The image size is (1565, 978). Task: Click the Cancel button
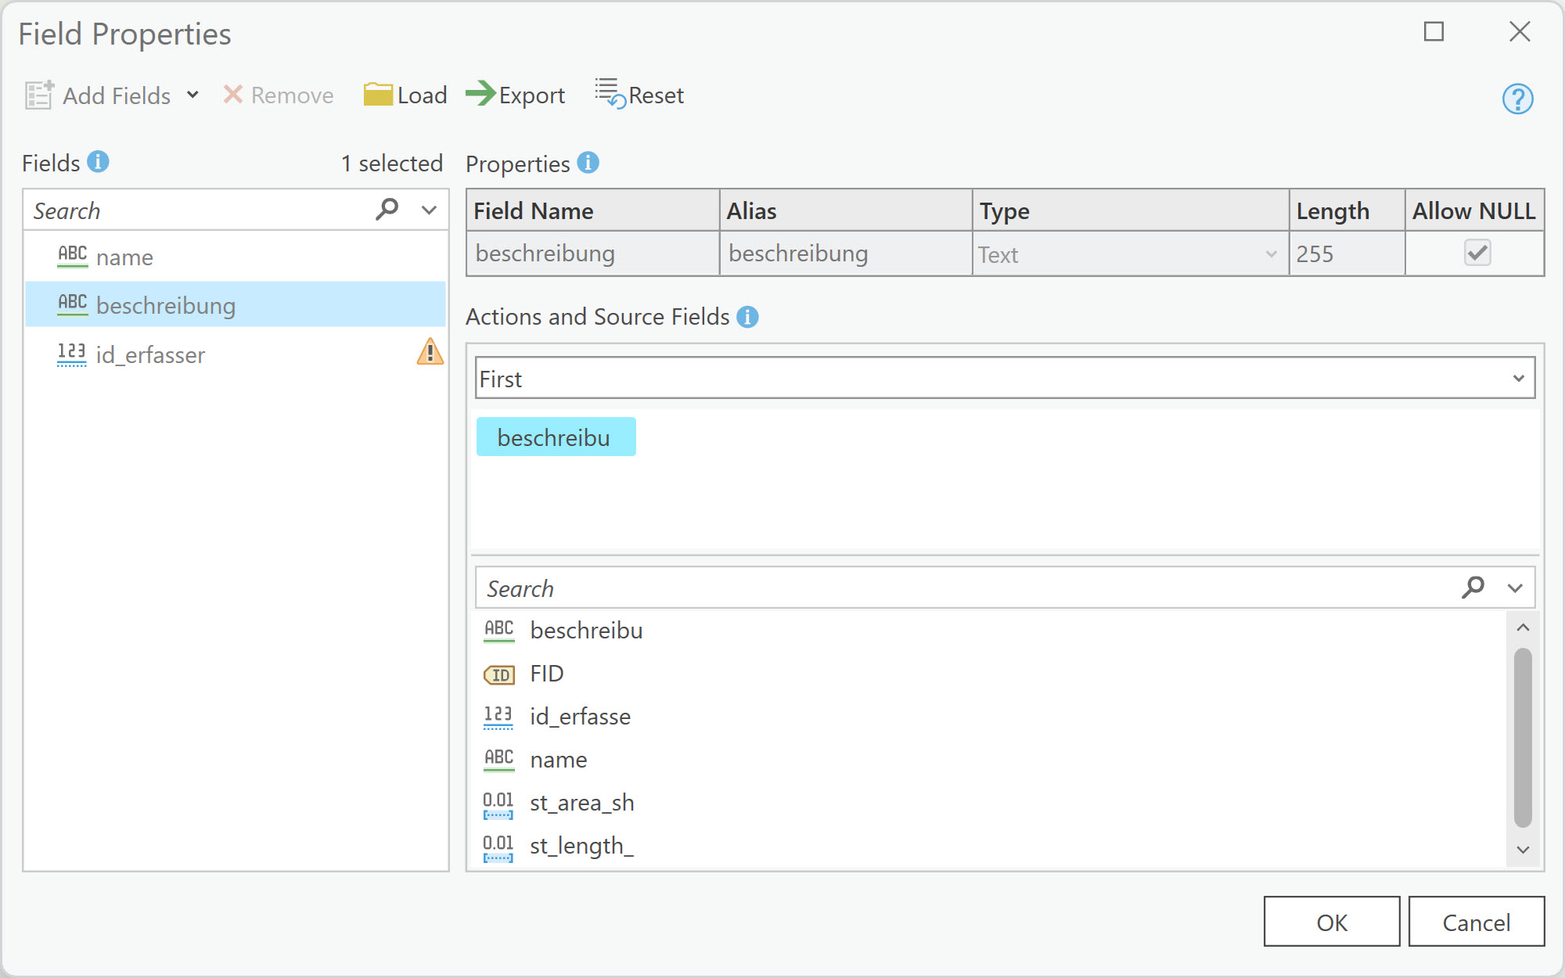pos(1476,922)
